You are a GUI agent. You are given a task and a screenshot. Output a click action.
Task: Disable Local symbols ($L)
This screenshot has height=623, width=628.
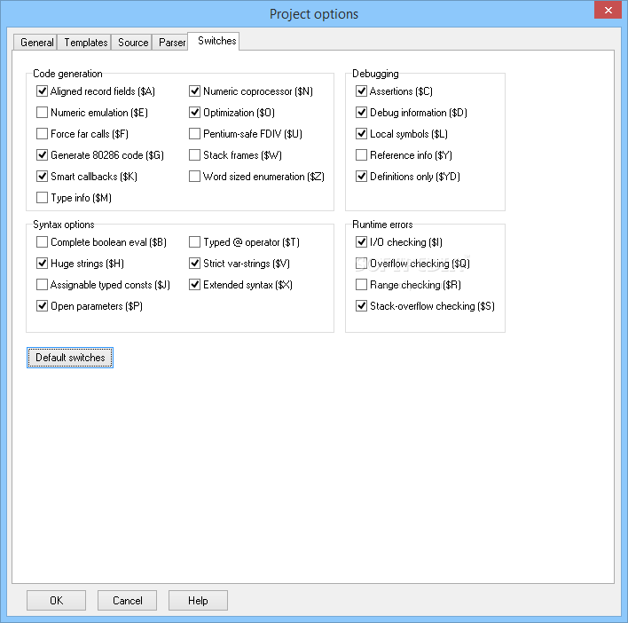(x=361, y=134)
